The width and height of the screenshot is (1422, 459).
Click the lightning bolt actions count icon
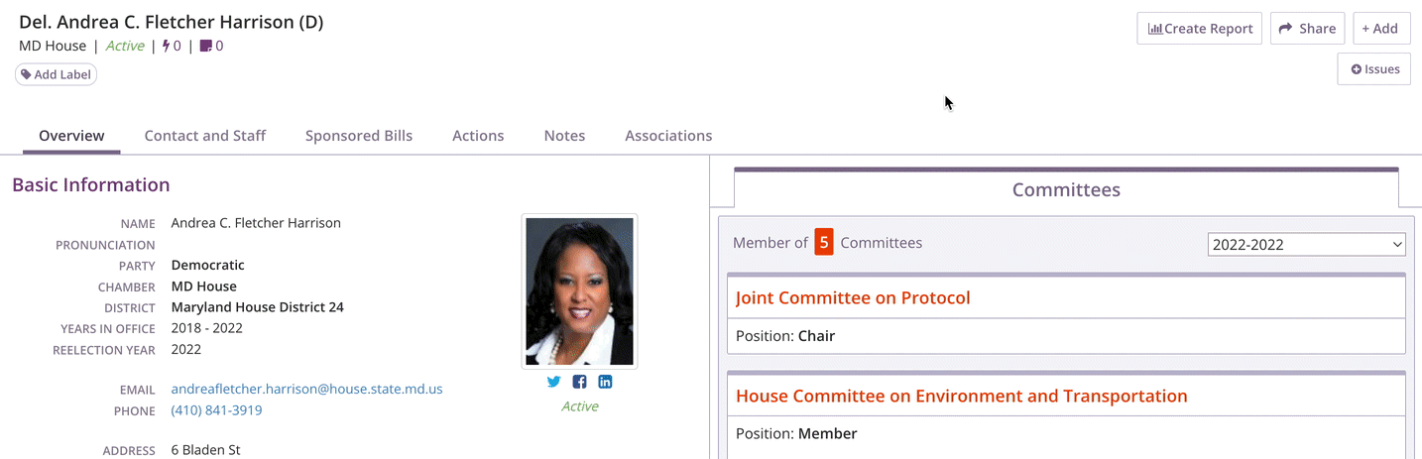pyautogui.click(x=167, y=46)
